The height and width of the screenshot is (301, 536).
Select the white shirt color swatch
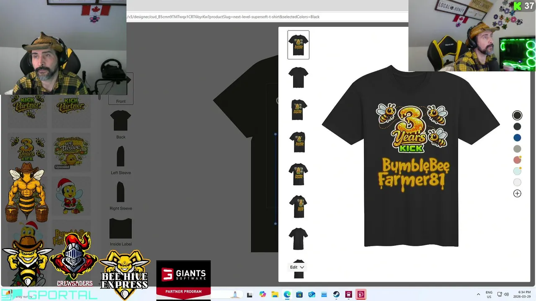(x=517, y=182)
